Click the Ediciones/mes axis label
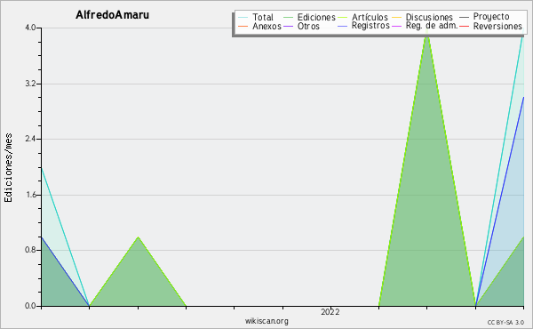 [x=8, y=167]
